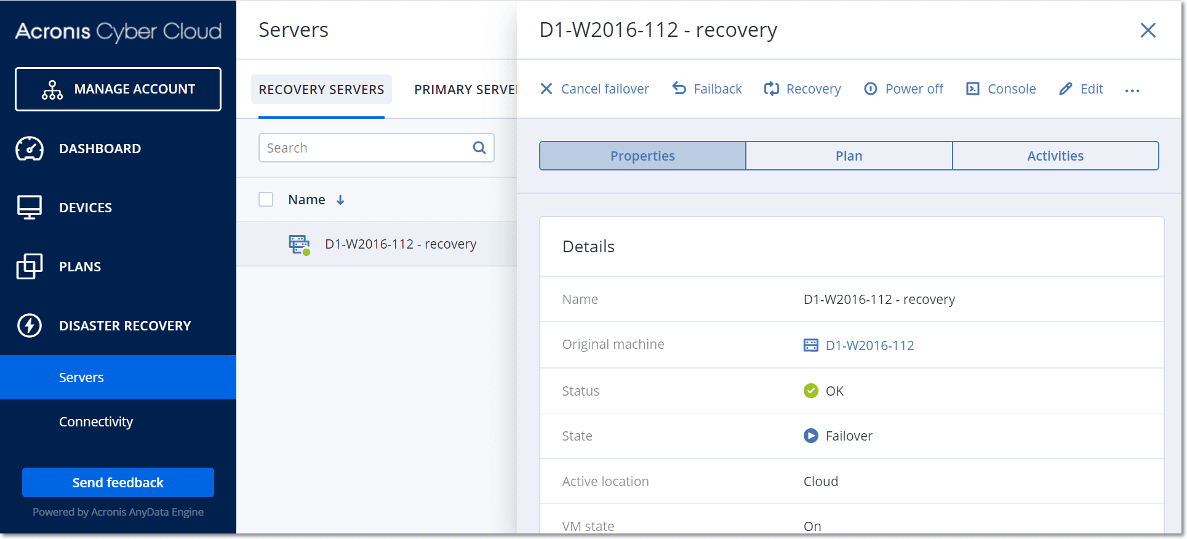Click the Power off action label
The width and height of the screenshot is (1187, 539).
[914, 89]
